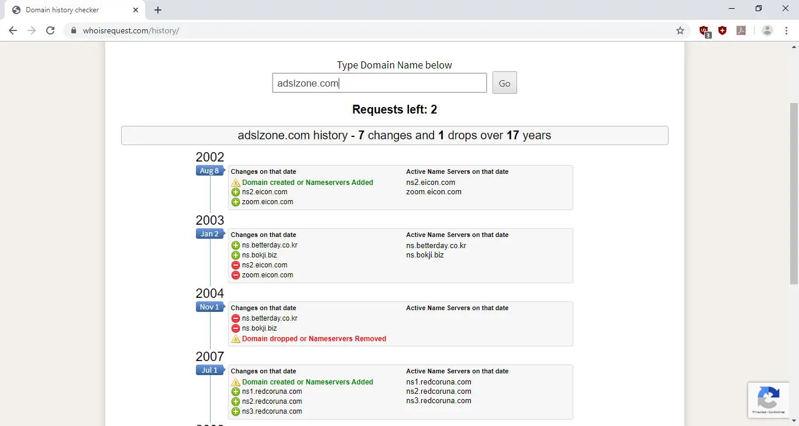
Task: Go forward to the next page
Action: coord(32,30)
